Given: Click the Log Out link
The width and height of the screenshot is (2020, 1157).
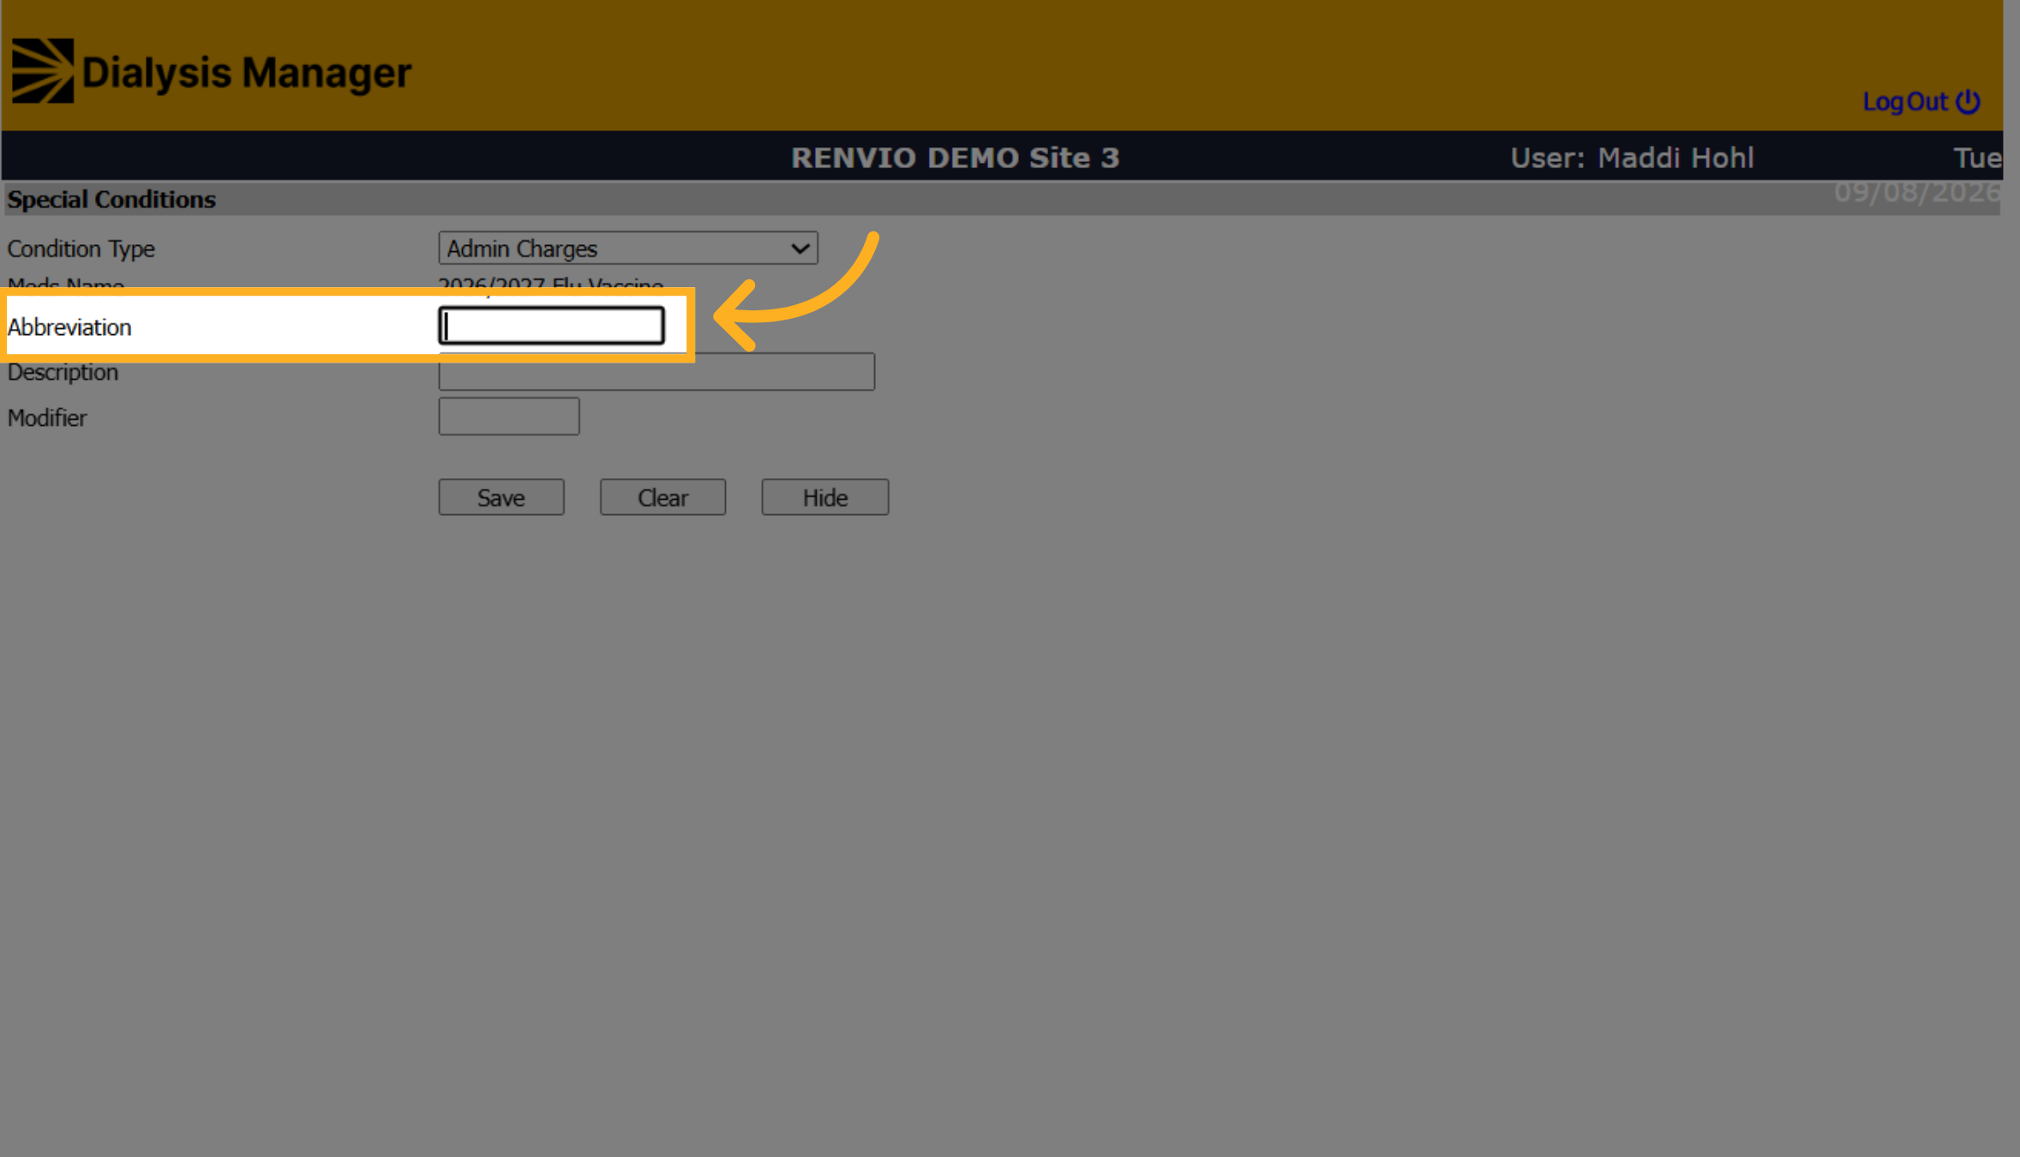Looking at the screenshot, I should 1921,102.
